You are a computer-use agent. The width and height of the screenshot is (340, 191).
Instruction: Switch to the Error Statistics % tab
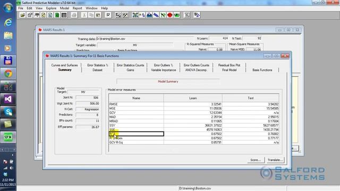(x=98, y=65)
